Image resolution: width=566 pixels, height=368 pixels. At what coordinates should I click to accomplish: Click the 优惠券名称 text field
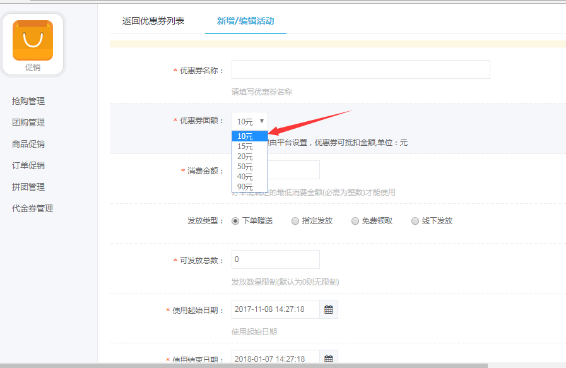[360, 69]
